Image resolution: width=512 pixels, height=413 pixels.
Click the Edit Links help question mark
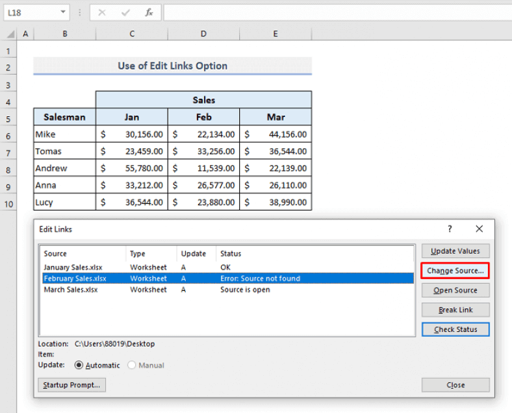point(450,229)
